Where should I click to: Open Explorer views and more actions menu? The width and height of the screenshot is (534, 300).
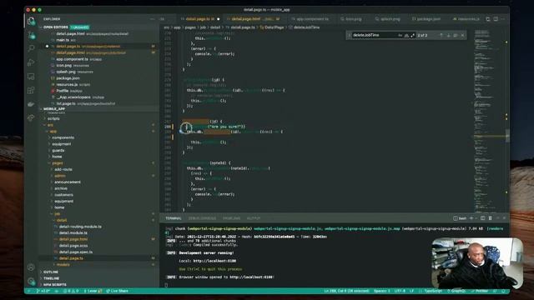point(153,19)
